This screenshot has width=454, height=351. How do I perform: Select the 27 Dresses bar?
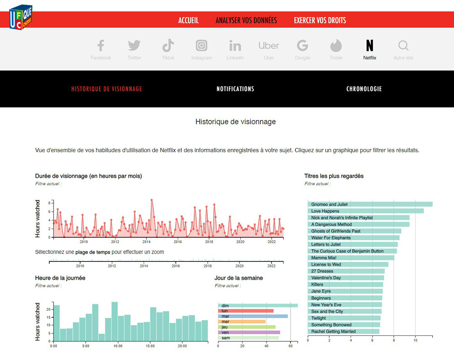(346, 271)
